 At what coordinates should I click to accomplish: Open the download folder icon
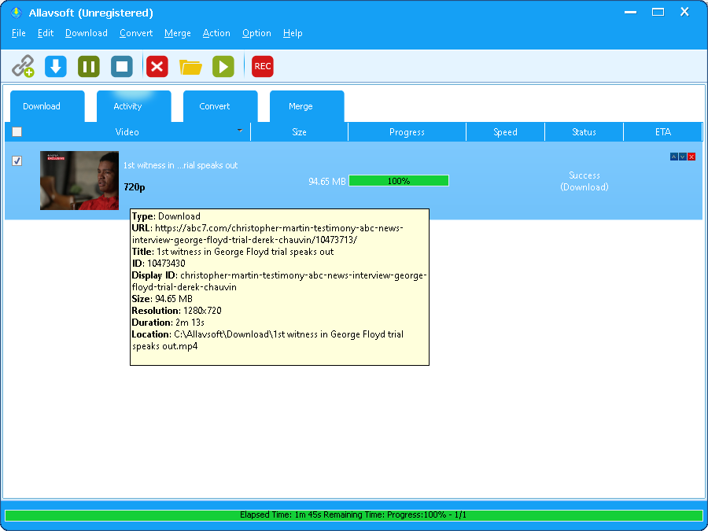click(x=190, y=67)
